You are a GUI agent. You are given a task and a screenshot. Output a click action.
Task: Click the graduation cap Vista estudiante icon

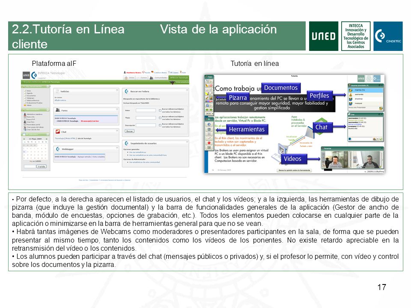(x=172, y=83)
